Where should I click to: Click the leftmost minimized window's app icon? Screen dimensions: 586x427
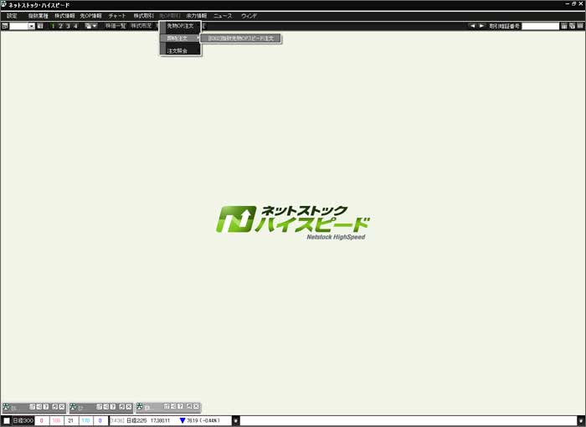[x=6, y=407]
